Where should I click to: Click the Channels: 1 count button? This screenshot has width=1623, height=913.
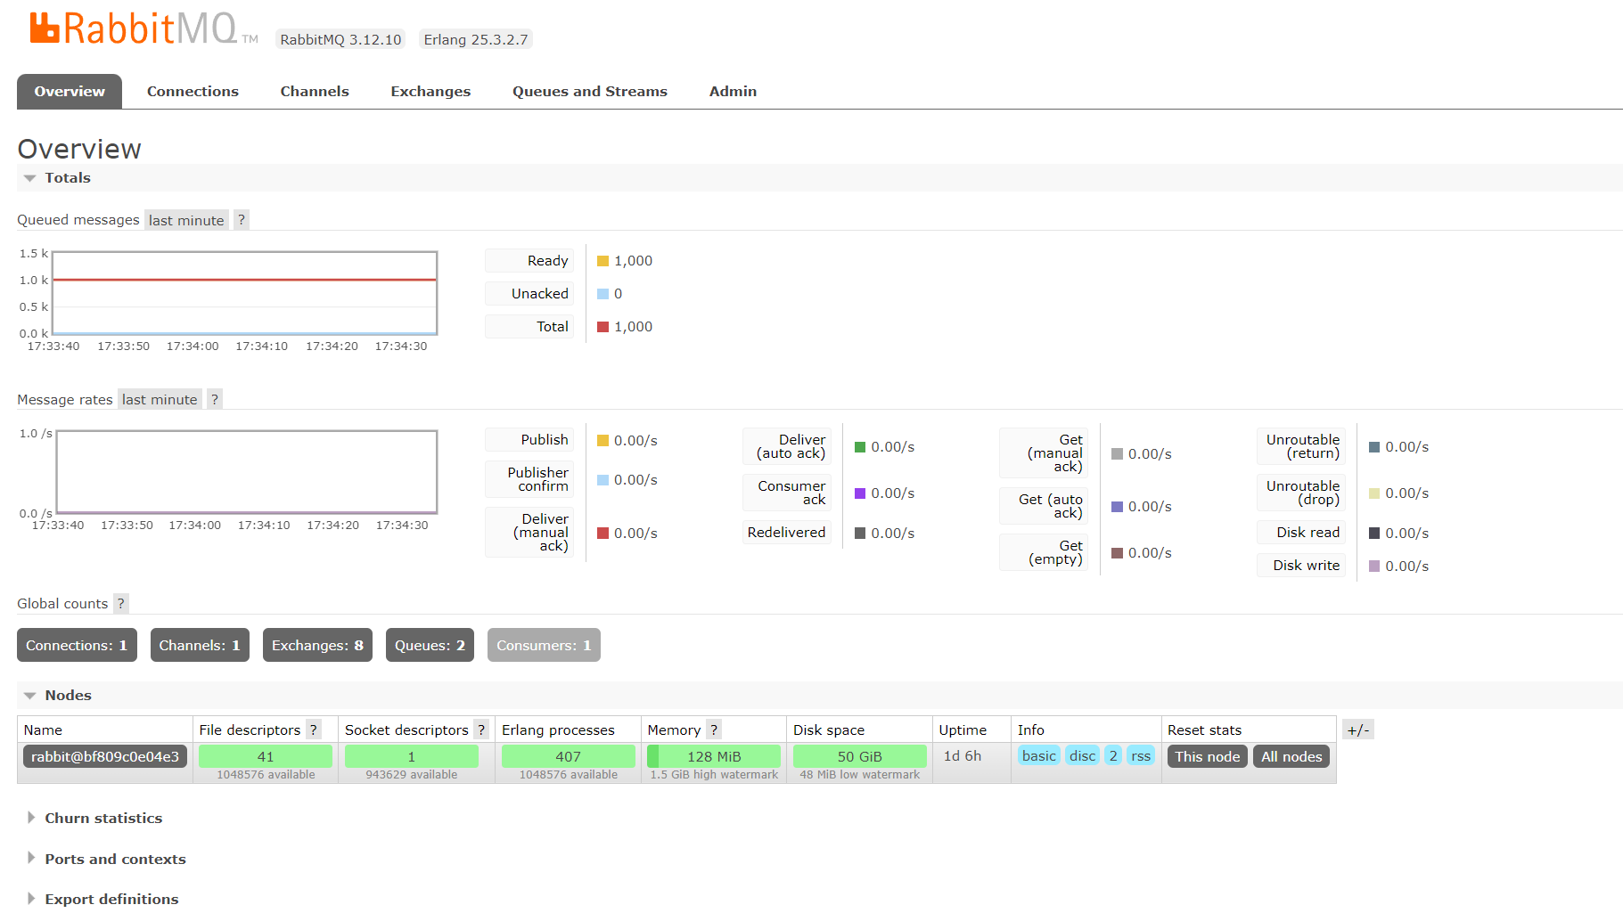200,646
